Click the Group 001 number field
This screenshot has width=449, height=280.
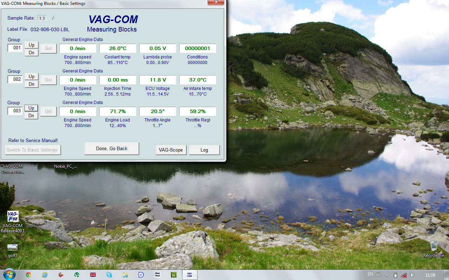pyautogui.click(x=15, y=48)
